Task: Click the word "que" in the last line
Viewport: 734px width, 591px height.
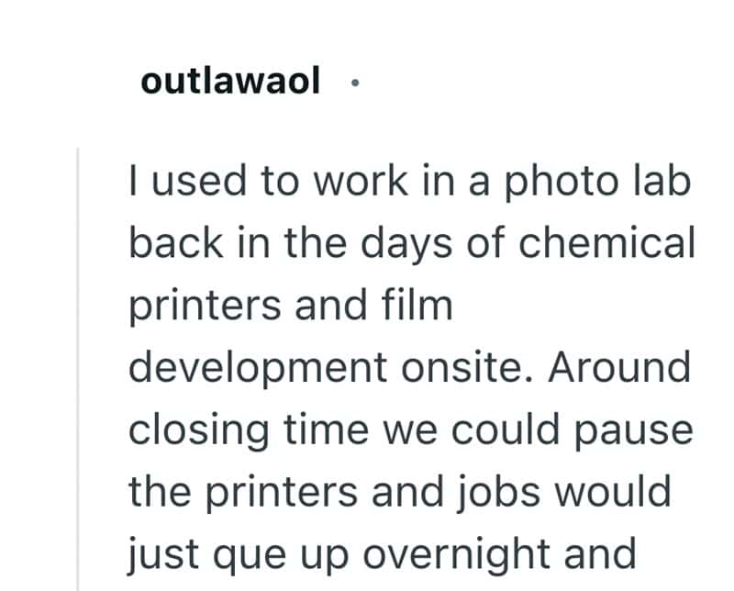Action: [250, 557]
